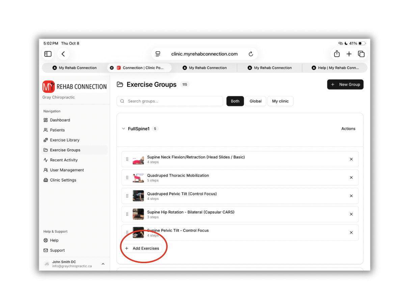The width and height of the screenshot is (405, 304).
Task: Go to Patients in navigation
Action: click(x=75, y=130)
